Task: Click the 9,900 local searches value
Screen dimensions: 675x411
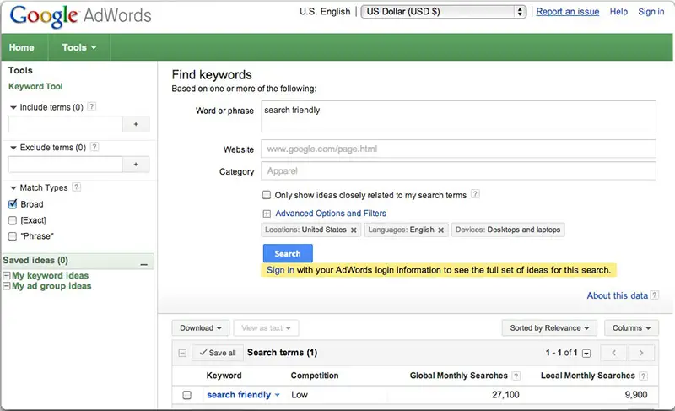Action: coord(636,395)
